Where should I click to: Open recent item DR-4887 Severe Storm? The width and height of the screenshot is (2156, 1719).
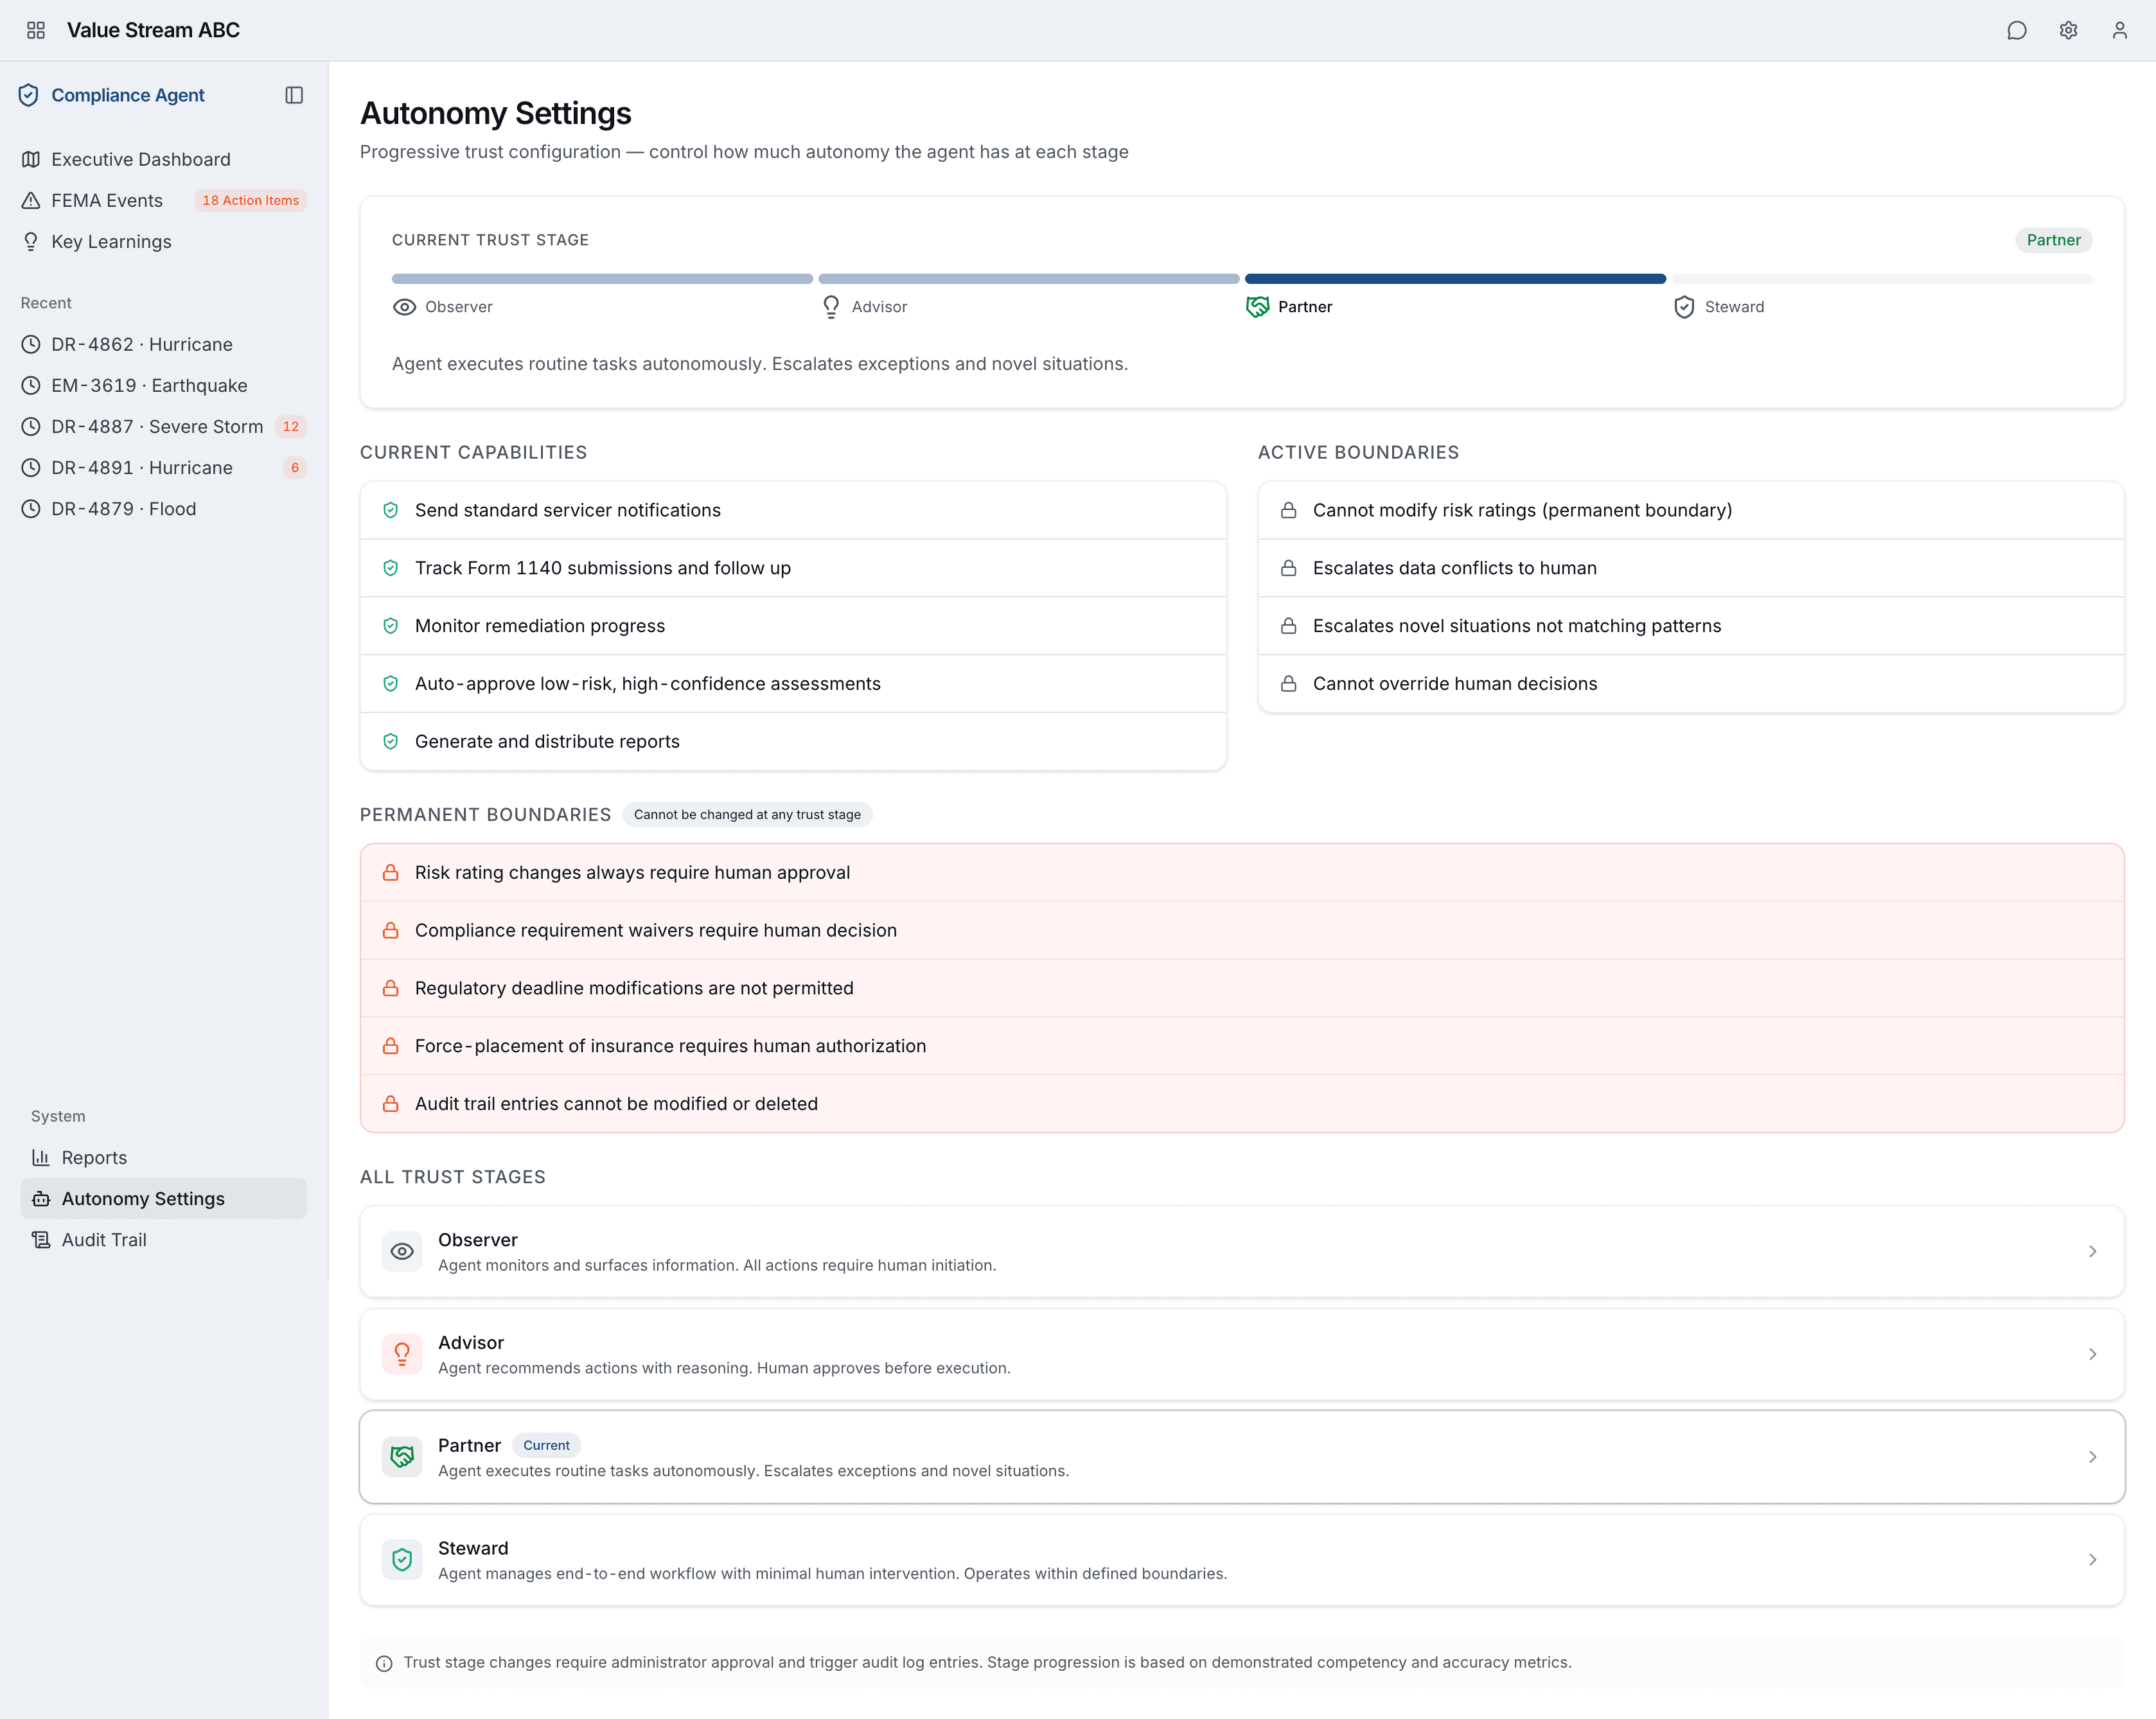pos(163,426)
